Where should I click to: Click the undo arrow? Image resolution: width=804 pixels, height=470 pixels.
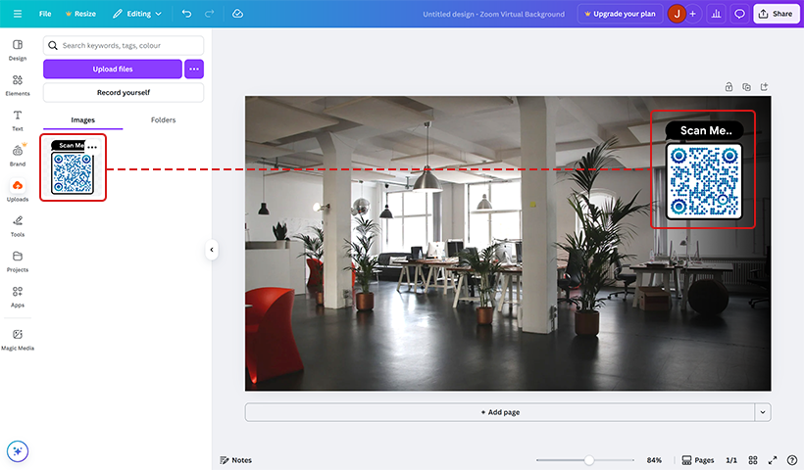187,14
